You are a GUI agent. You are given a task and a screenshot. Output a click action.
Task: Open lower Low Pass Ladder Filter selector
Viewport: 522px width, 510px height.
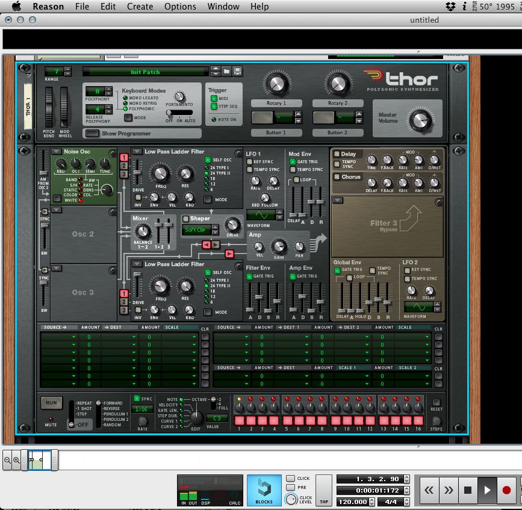click(x=137, y=264)
